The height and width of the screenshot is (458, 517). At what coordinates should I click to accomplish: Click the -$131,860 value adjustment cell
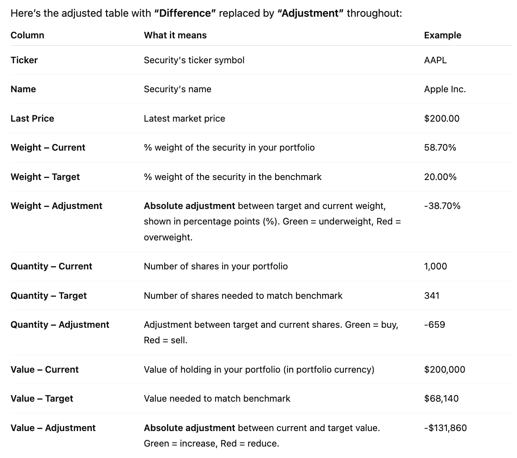click(445, 428)
